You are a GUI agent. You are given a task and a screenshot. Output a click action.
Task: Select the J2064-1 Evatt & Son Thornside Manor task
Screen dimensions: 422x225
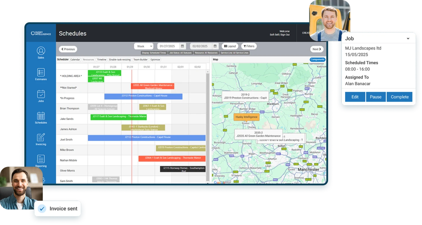(172, 158)
